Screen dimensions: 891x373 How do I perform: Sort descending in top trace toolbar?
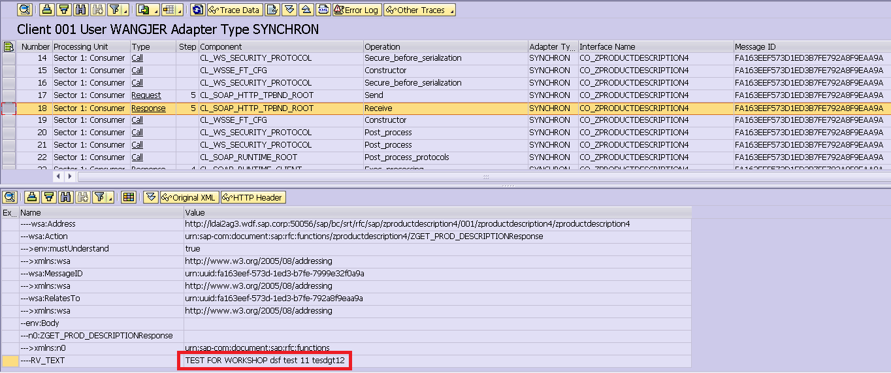click(x=64, y=10)
